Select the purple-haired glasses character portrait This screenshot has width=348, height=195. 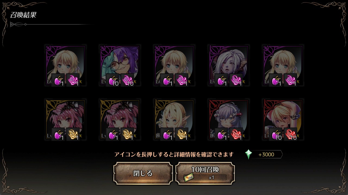(120, 66)
